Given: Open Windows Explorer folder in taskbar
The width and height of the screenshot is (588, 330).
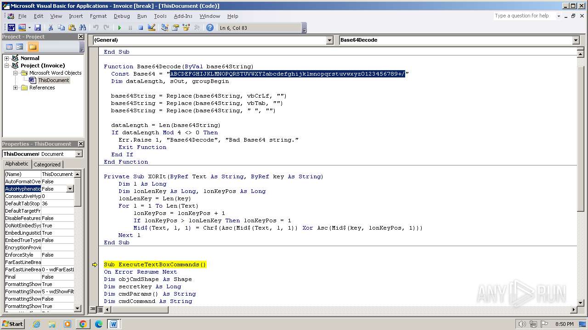Looking at the screenshot, I should (52, 324).
